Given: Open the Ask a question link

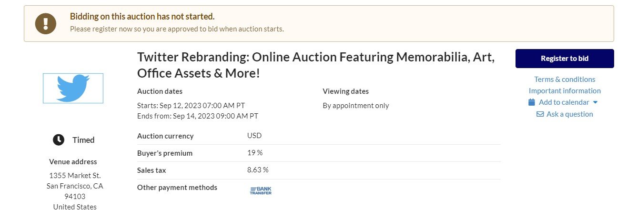Looking at the screenshot, I should [569, 114].
